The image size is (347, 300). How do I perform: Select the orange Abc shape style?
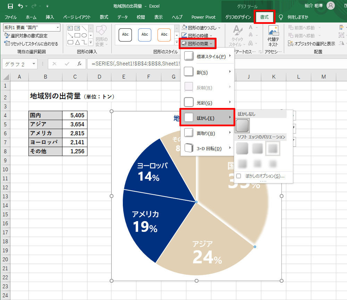click(164, 35)
